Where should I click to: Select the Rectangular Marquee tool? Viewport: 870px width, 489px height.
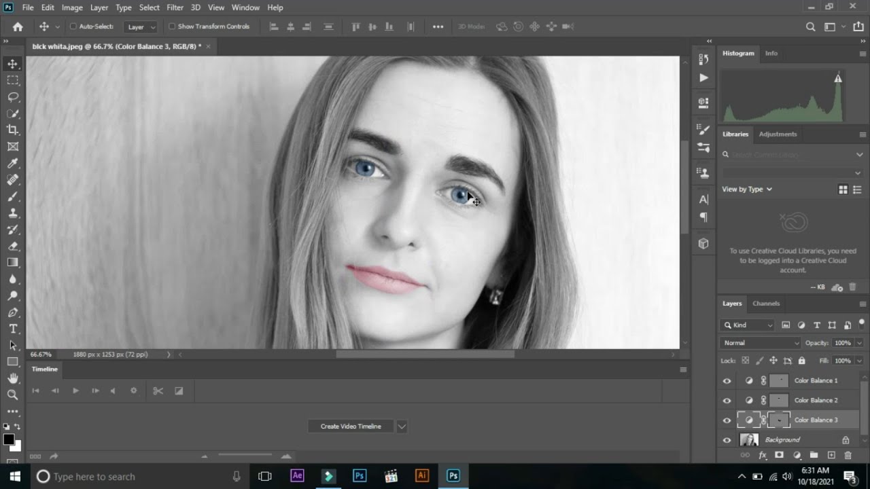[12, 80]
